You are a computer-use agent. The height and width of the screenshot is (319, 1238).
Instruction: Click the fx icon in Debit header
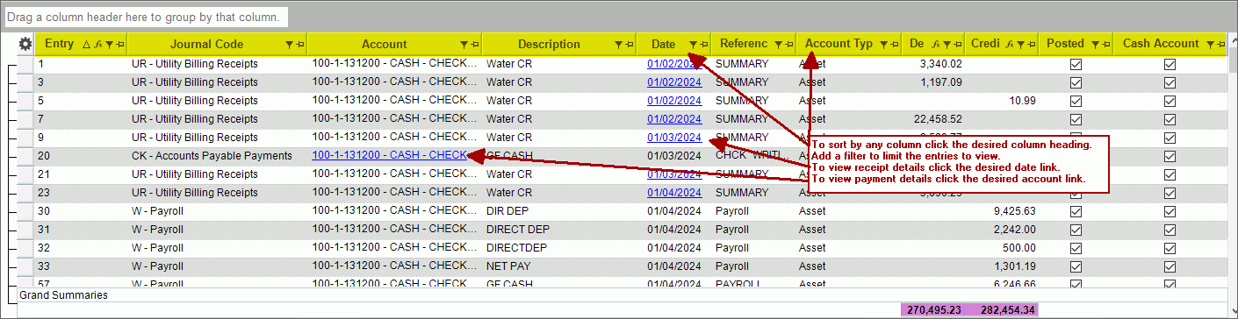tap(937, 45)
